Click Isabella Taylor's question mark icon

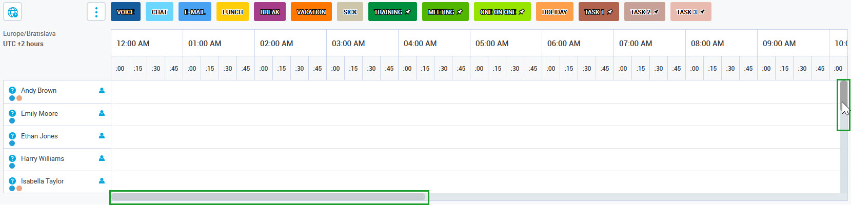tap(12, 181)
